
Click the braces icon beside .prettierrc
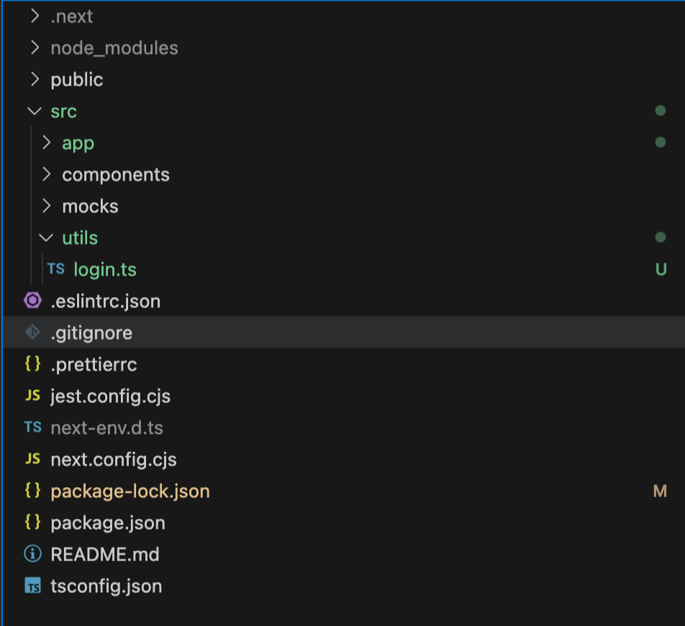click(33, 363)
